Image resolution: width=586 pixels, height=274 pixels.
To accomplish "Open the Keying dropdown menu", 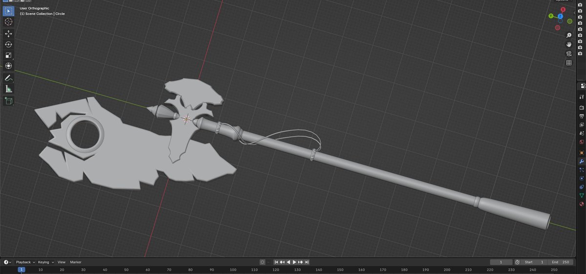I will (46, 262).
